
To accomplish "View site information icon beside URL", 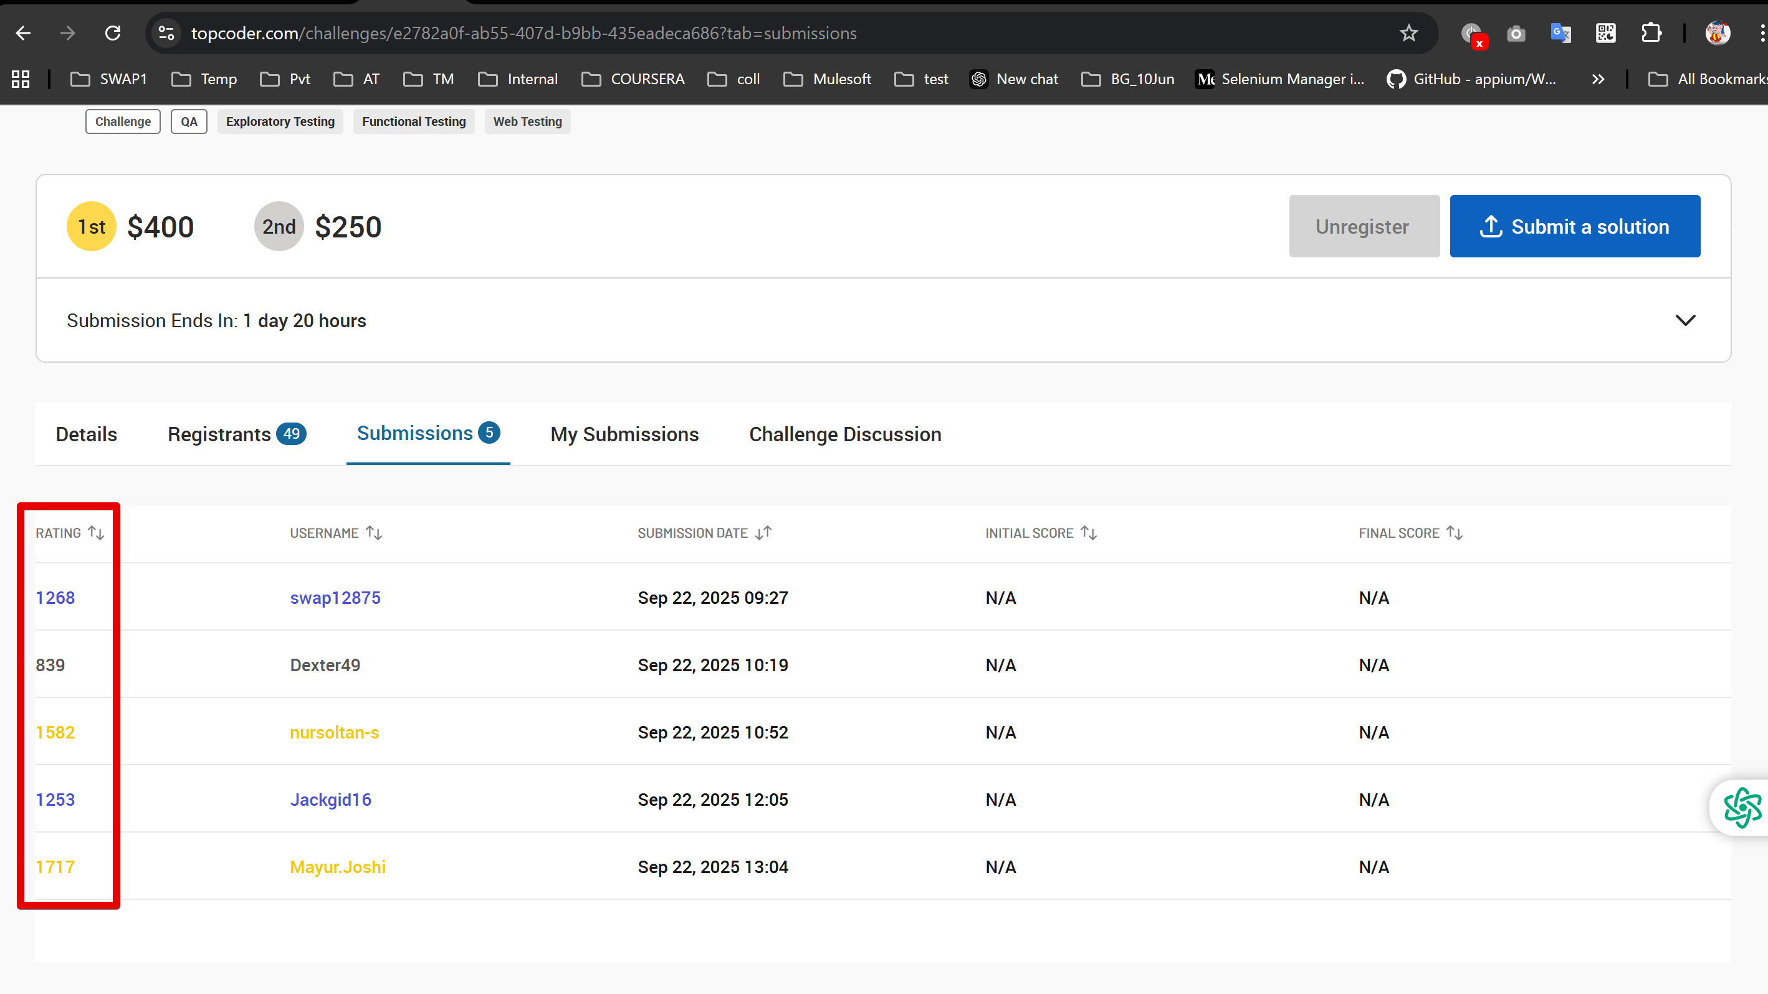I will tap(166, 33).
